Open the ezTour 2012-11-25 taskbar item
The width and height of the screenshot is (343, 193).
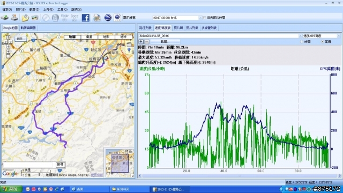(x=170, y=189)
